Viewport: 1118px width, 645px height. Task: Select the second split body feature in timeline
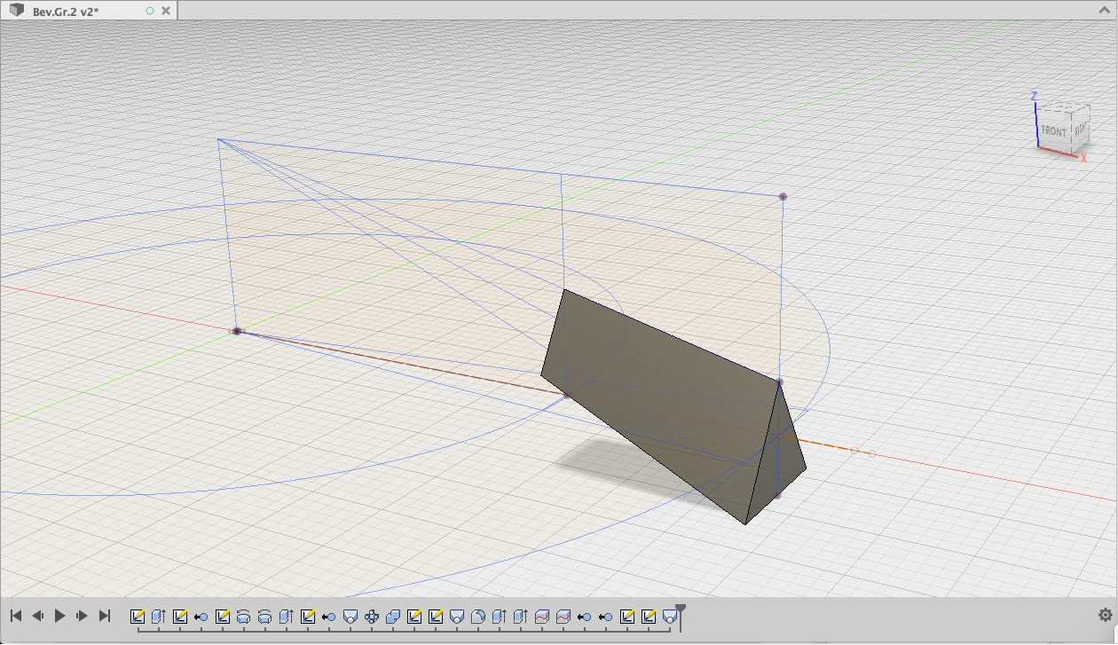pyautogui.click(x=563, y=616)
